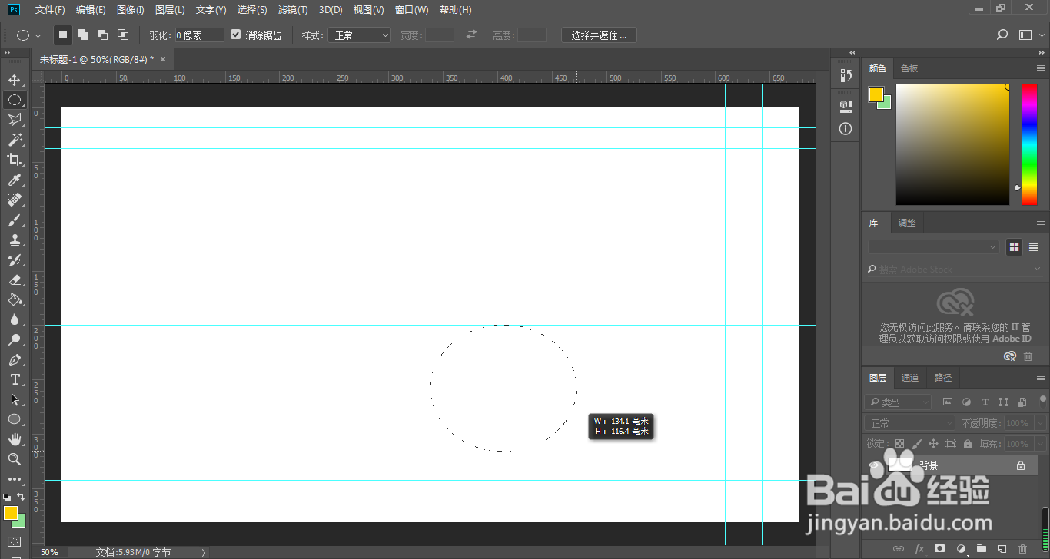The width and height of the screenshot is (1050, 559).
Task: Select the Healing Brush tool
Action: tap(14, 200)
